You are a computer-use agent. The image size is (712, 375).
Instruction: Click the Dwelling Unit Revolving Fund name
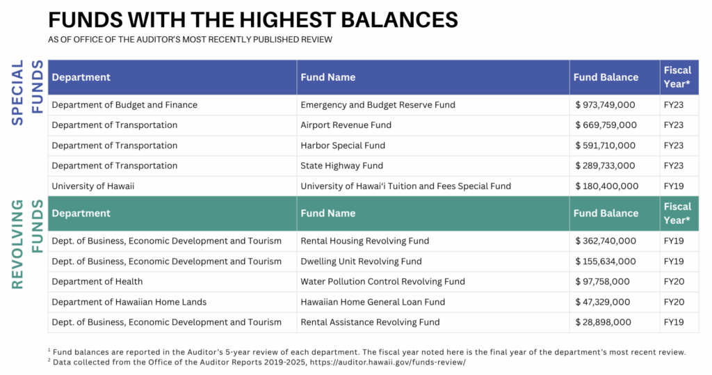361,262
